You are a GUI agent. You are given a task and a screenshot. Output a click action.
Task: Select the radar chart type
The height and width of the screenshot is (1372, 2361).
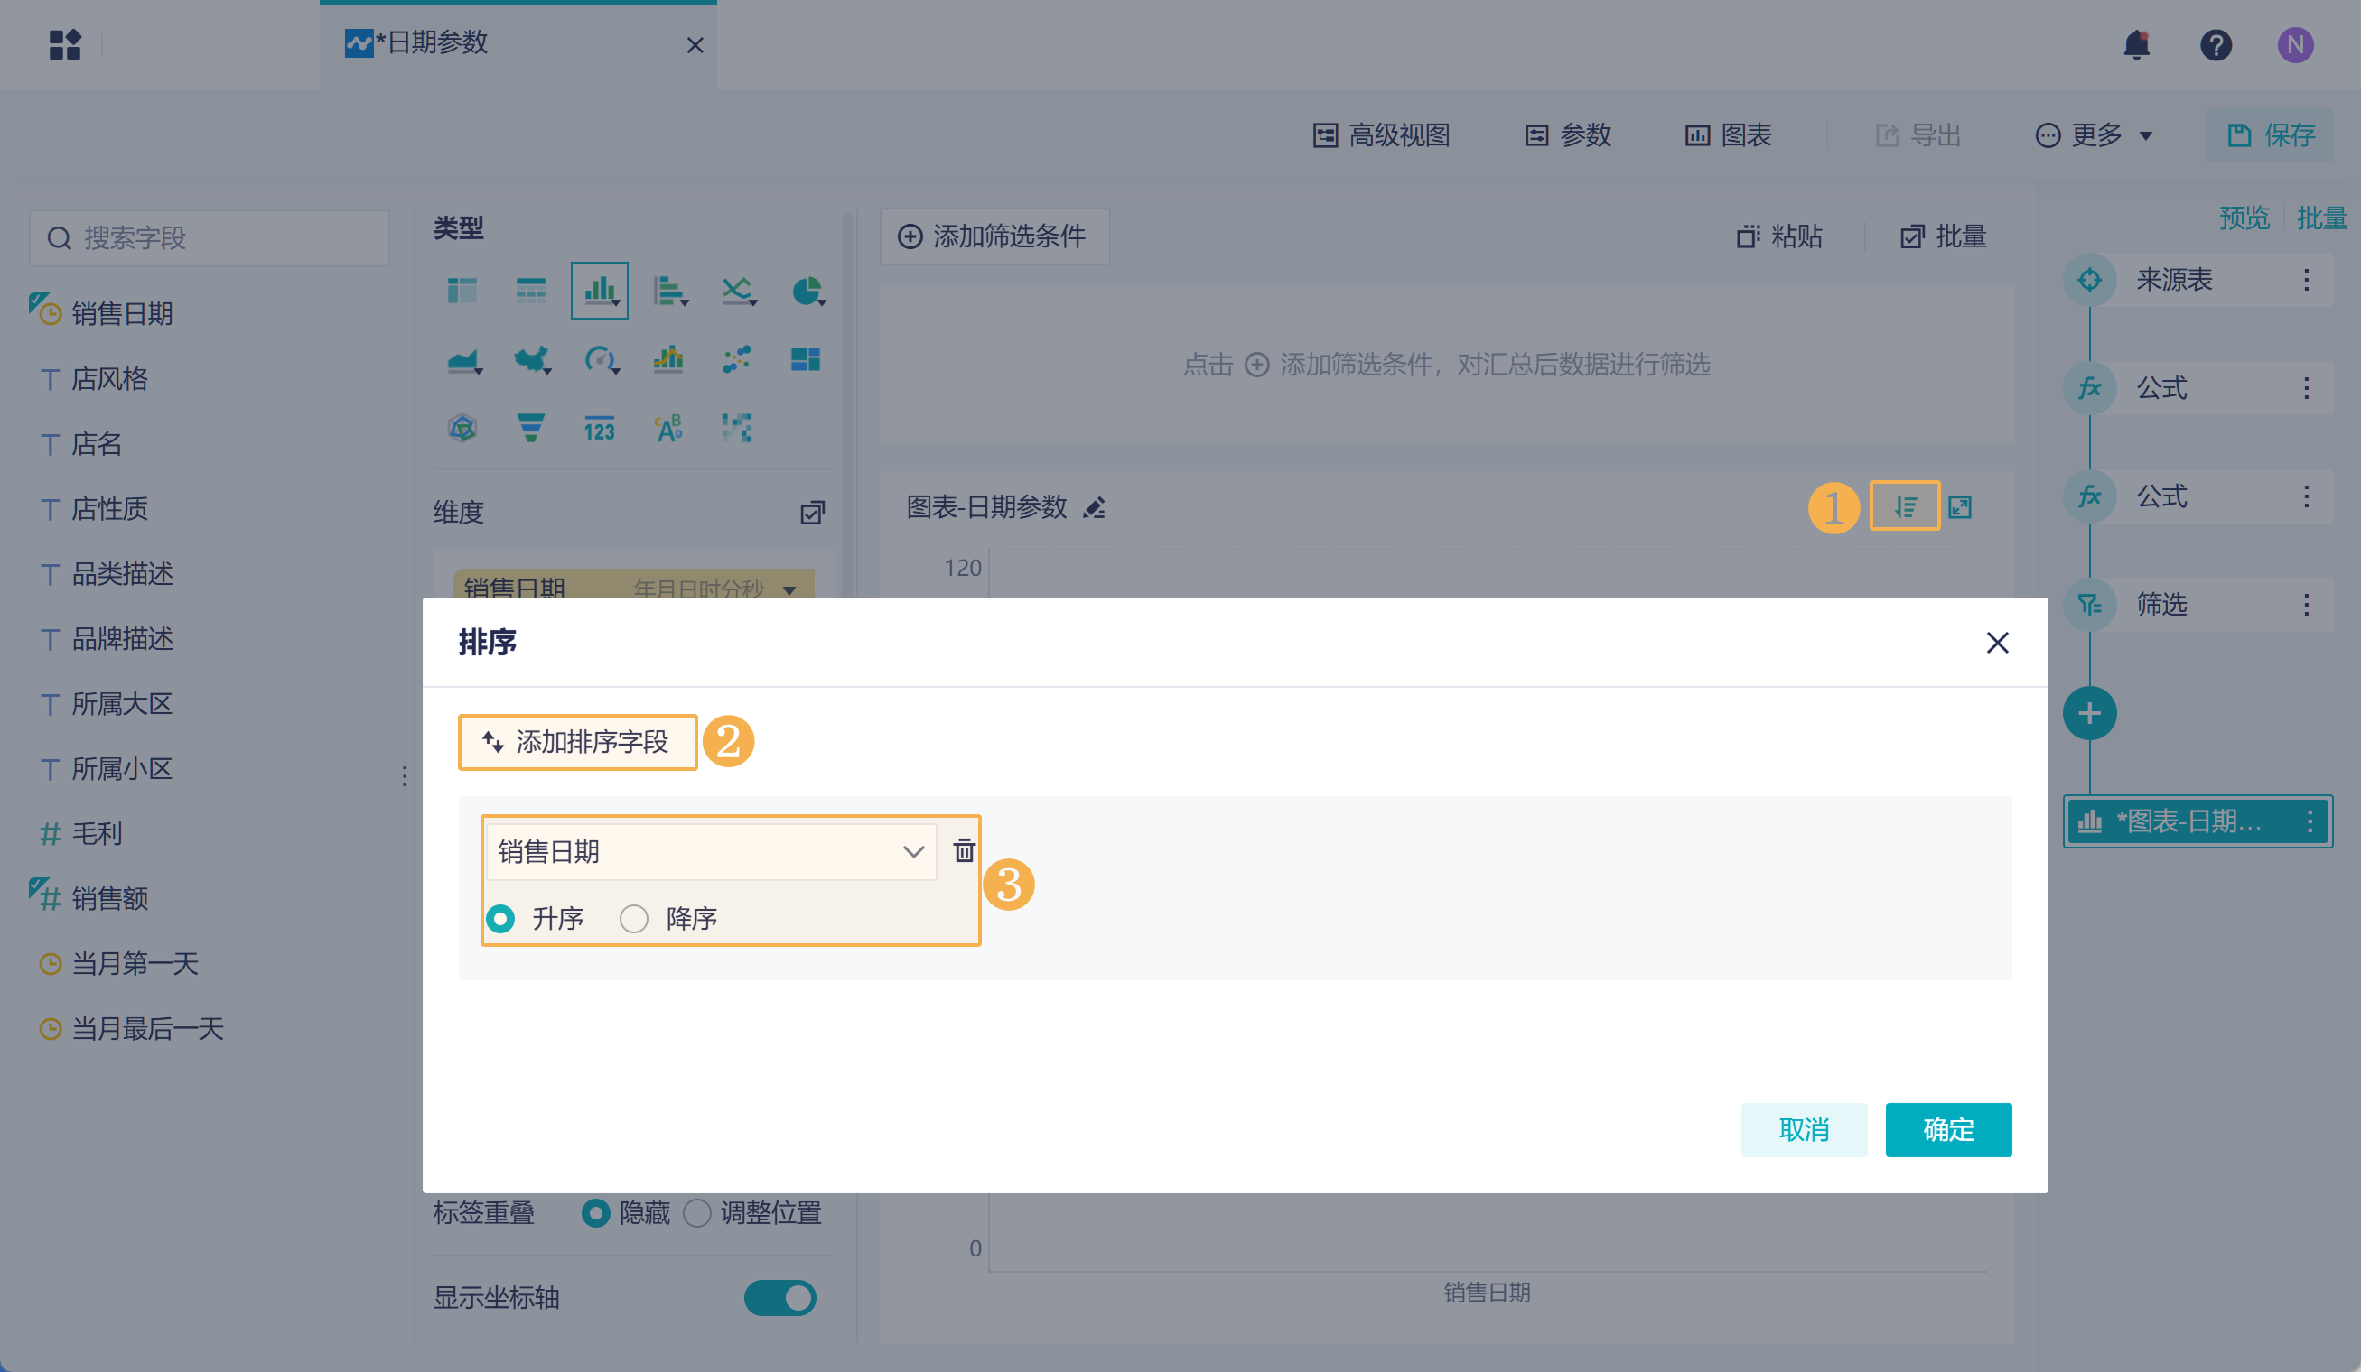[462, 429]
